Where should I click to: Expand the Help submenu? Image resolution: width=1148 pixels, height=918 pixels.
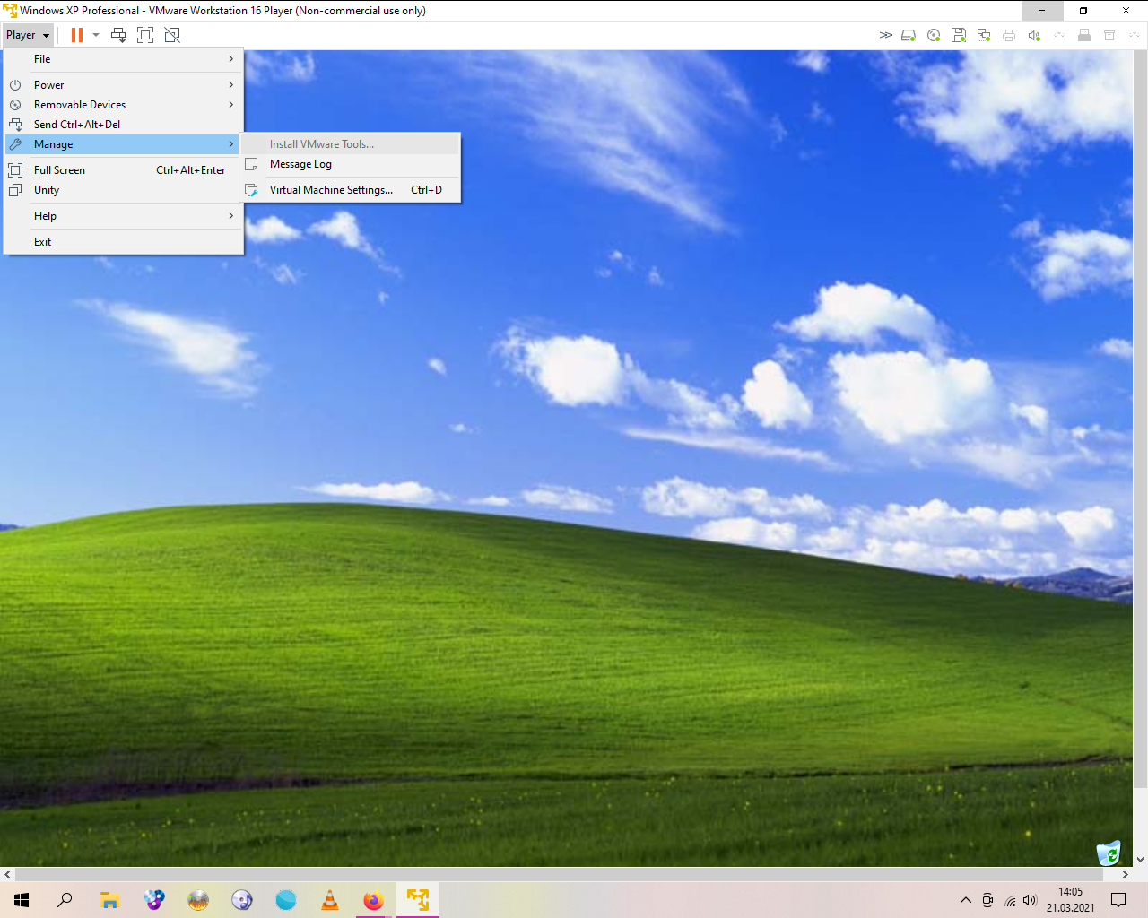tap(123, 216)
